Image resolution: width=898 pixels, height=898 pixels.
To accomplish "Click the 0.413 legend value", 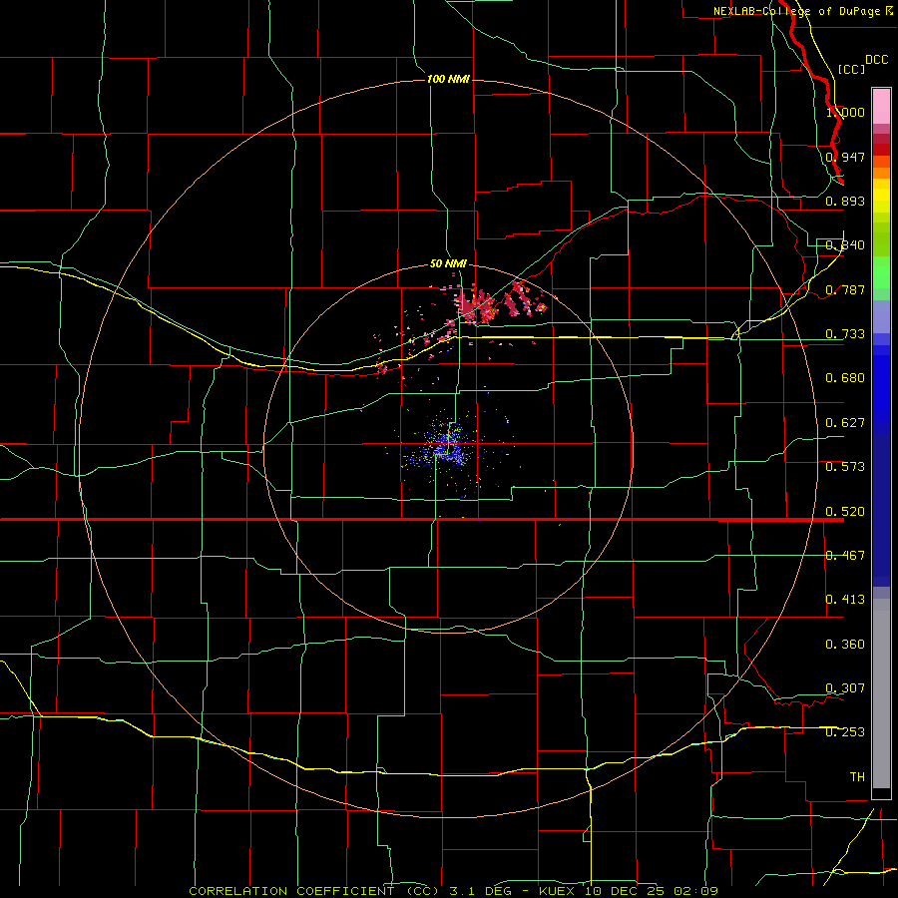I will (845, 600).
